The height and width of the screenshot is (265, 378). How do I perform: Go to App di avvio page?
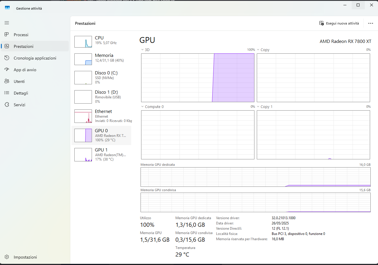tap(35, 70)
